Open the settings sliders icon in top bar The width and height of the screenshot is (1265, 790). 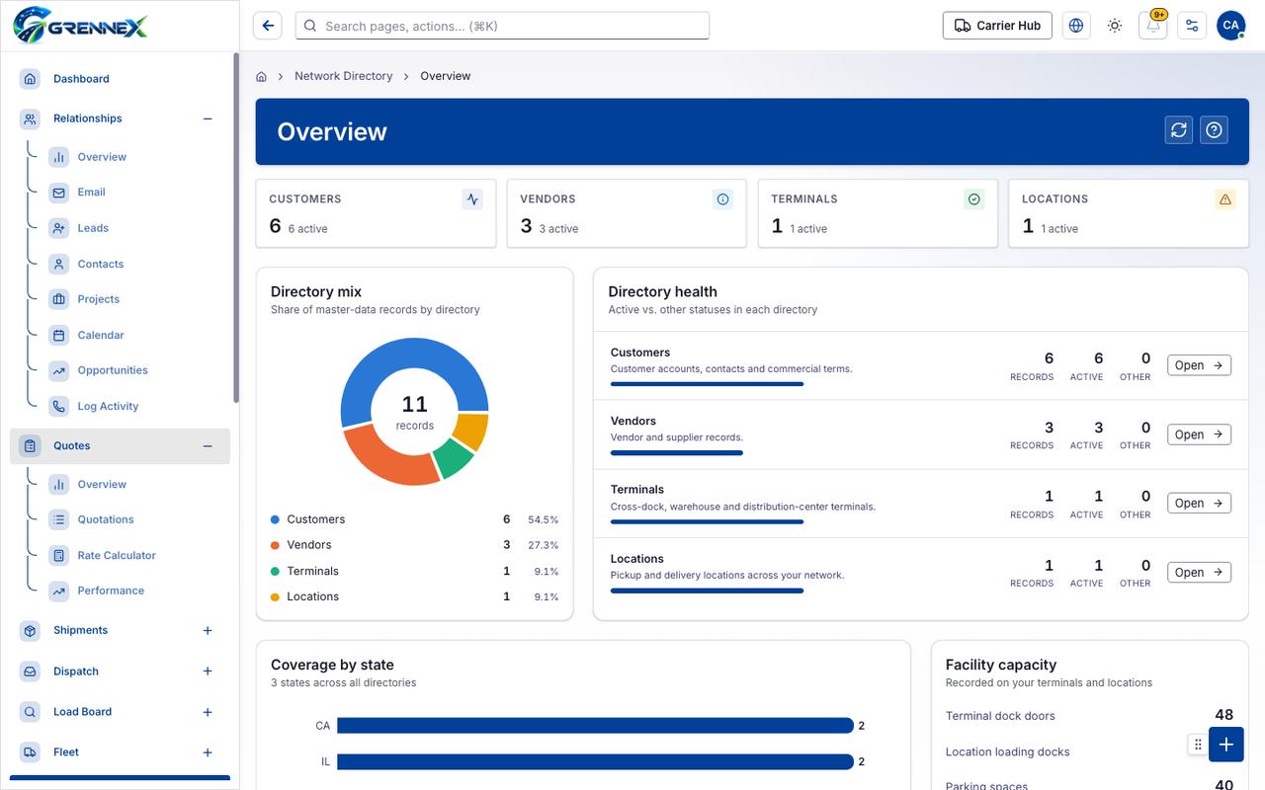[1192, 26]
